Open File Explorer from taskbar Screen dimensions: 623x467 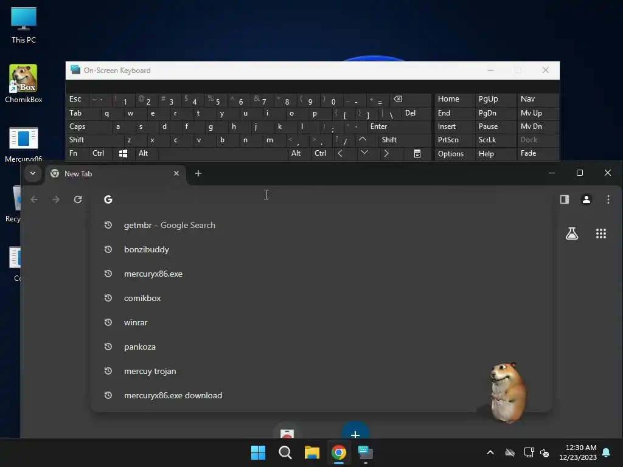pos(312,452)
